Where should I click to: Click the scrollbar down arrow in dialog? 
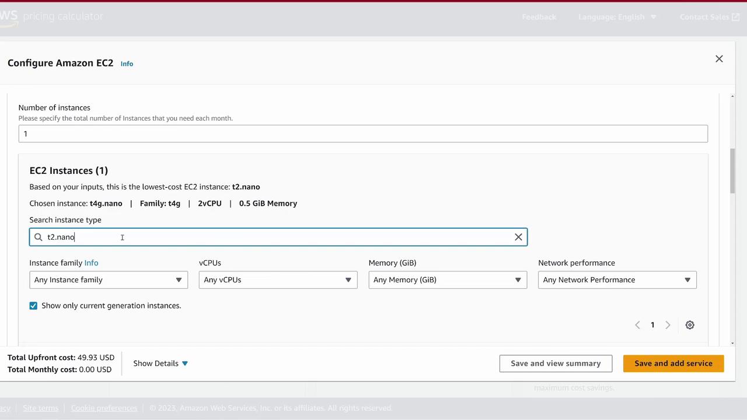tap(732, 343)
